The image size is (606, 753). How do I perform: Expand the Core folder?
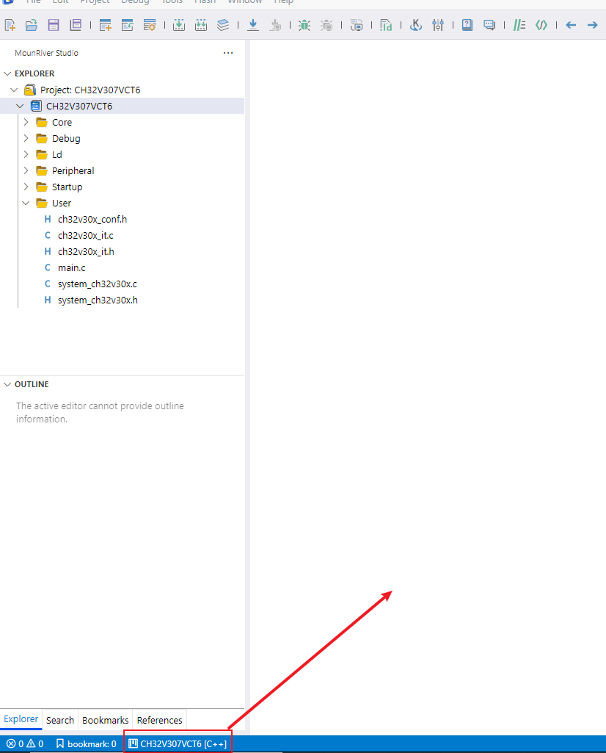click(26, 122)
